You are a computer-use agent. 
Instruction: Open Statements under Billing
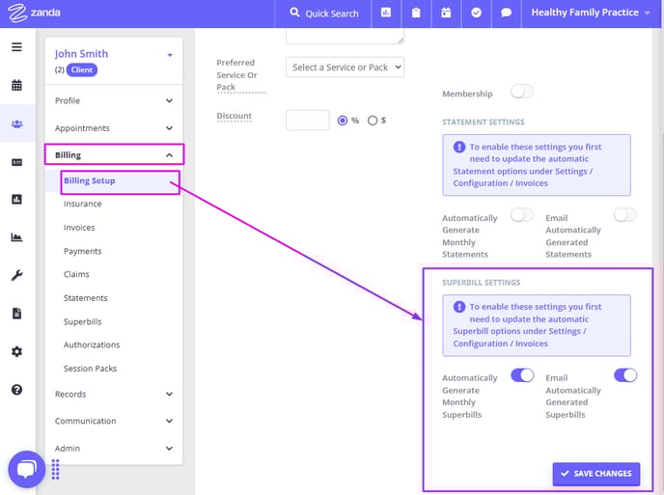click(86, 298)
